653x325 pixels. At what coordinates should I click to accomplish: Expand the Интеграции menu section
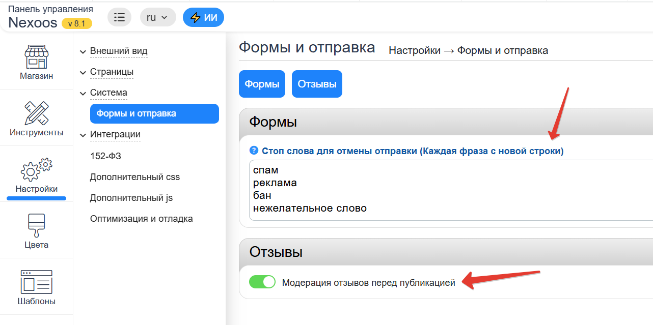coord(115,134)
